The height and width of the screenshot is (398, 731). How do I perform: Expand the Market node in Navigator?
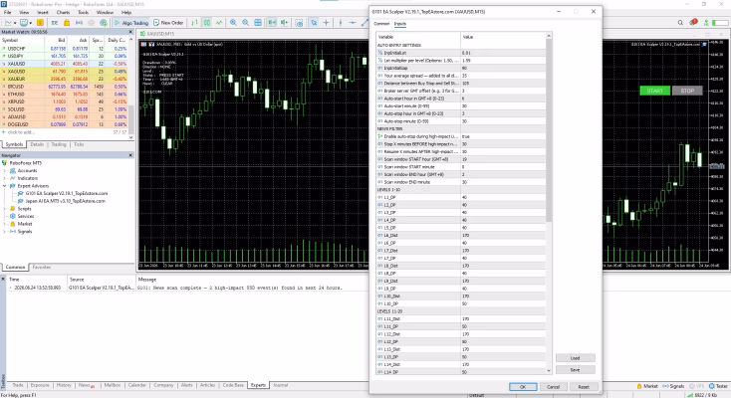pyautogui.click(x=5, y=224)
